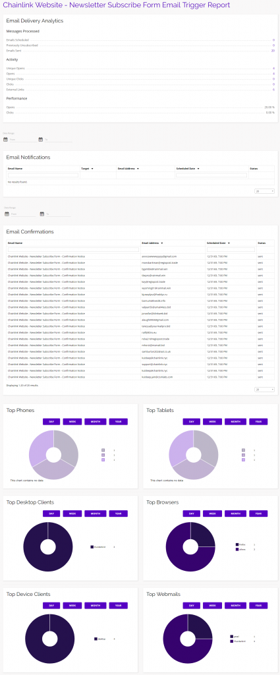Select WEEK range for Top Device Clients
The image size is (280, 675).
coord(72,605)
